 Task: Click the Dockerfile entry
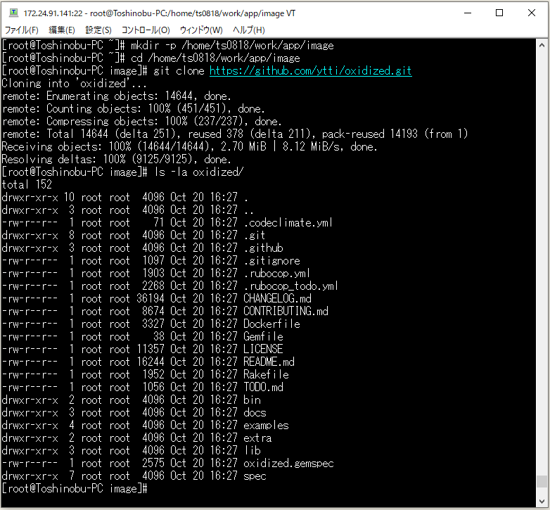coord(272,324)
